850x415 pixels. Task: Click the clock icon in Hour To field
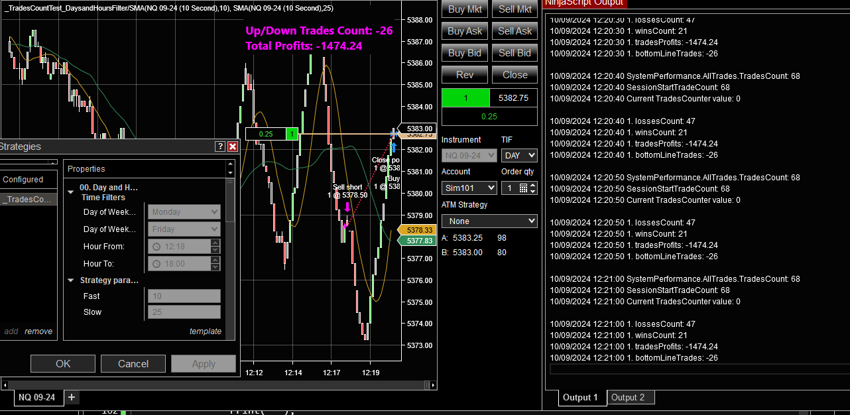pos(157,263)
